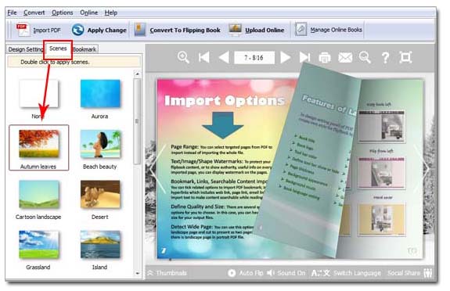Open the Online menu
The image size is (450, 291).
pyautogui.click(x=88, y=13)
